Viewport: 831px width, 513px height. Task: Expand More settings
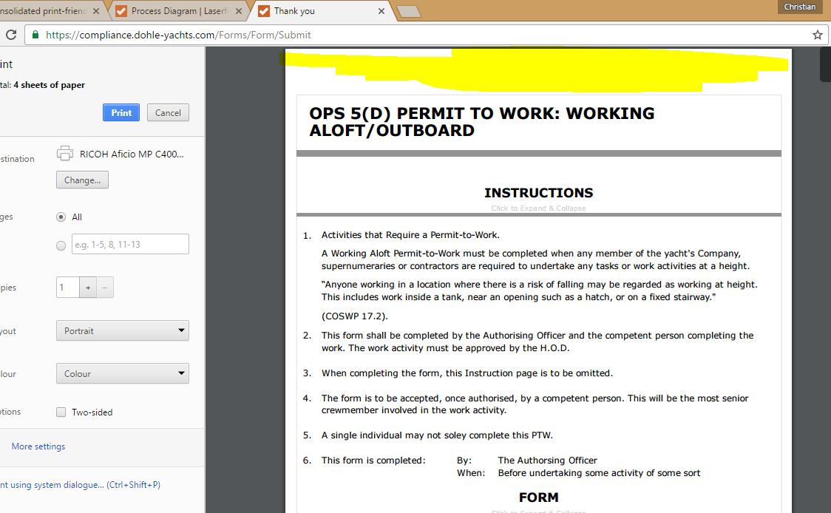(x=38, y=446)
